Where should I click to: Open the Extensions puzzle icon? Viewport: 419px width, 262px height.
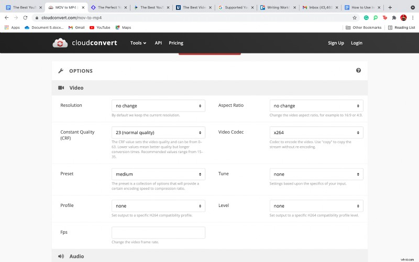(394, 18)
